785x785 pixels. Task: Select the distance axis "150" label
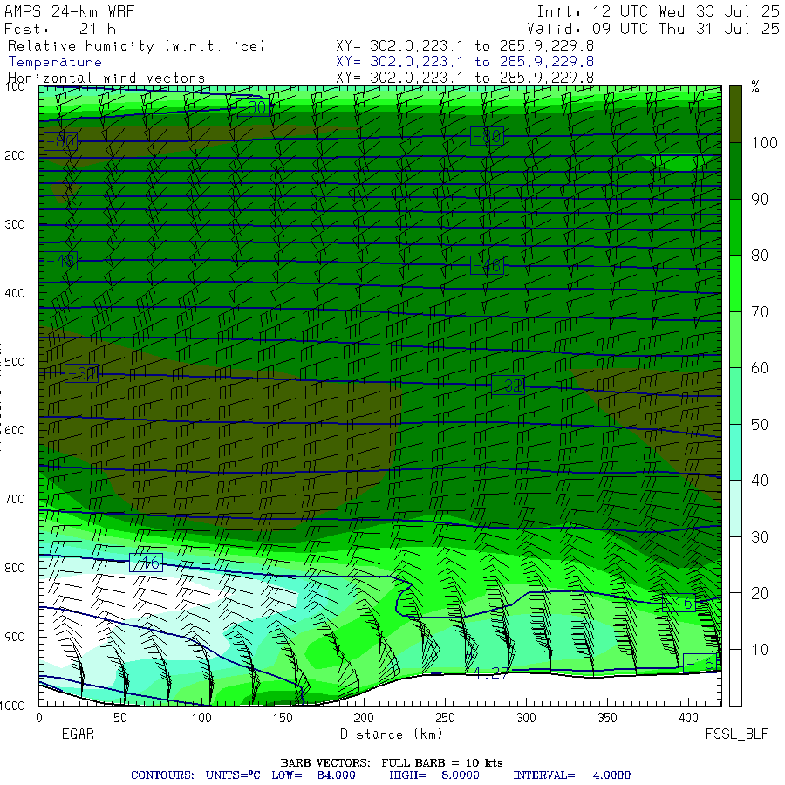click(x=283, y=718)
